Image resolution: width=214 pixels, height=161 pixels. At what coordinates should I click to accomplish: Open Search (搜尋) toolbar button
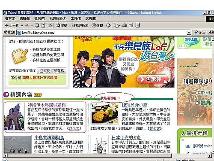click(x=61, y=25)
